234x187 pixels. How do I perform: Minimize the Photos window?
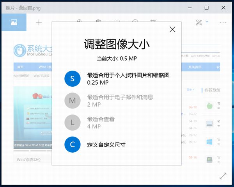pyautogui.click(x=189, y=7)
